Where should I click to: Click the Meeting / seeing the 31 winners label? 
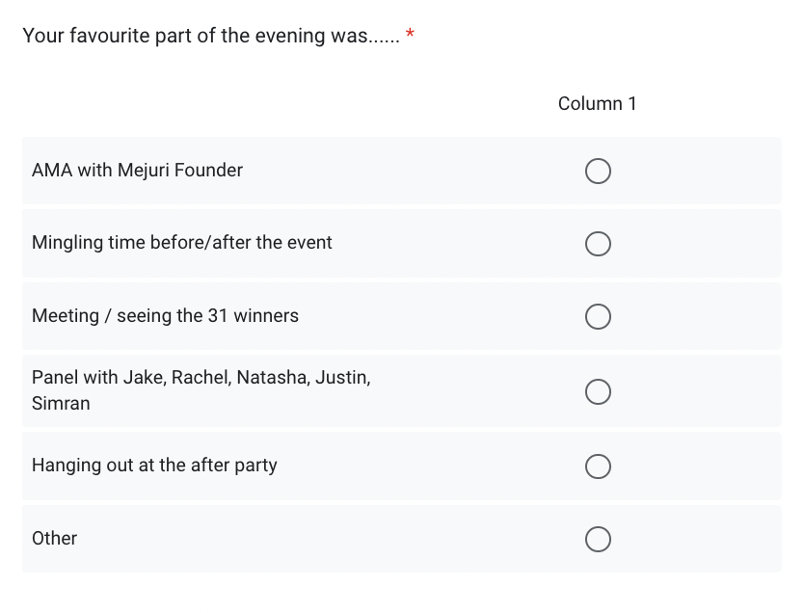tap(165, 316)
